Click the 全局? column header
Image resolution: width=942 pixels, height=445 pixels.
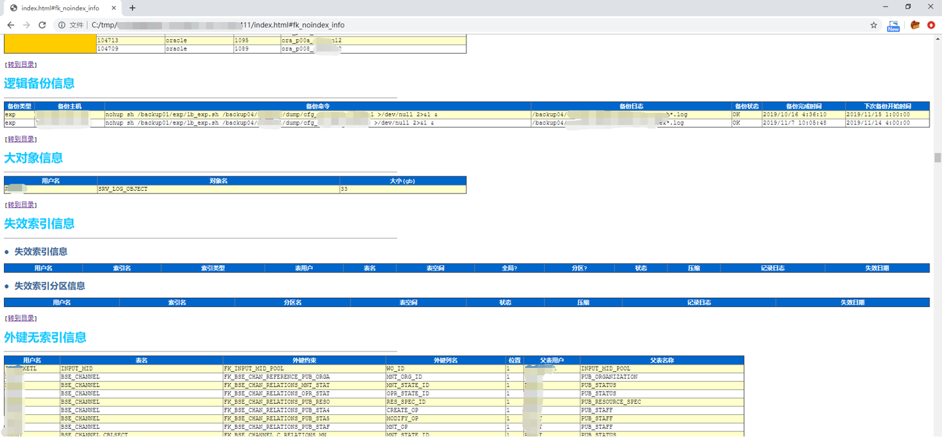509,269
